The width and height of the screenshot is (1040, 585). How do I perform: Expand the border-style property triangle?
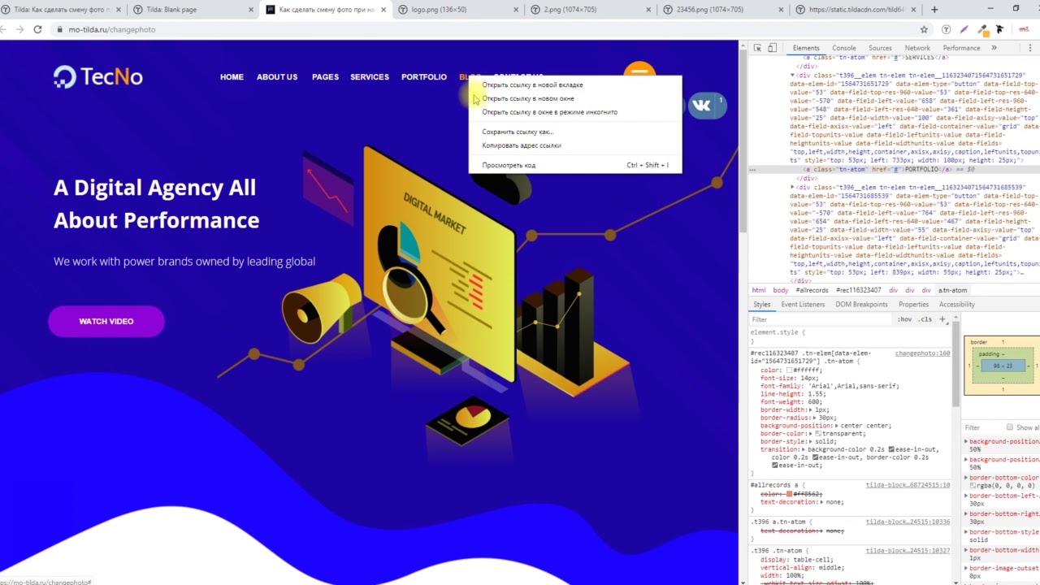[811, 441]
